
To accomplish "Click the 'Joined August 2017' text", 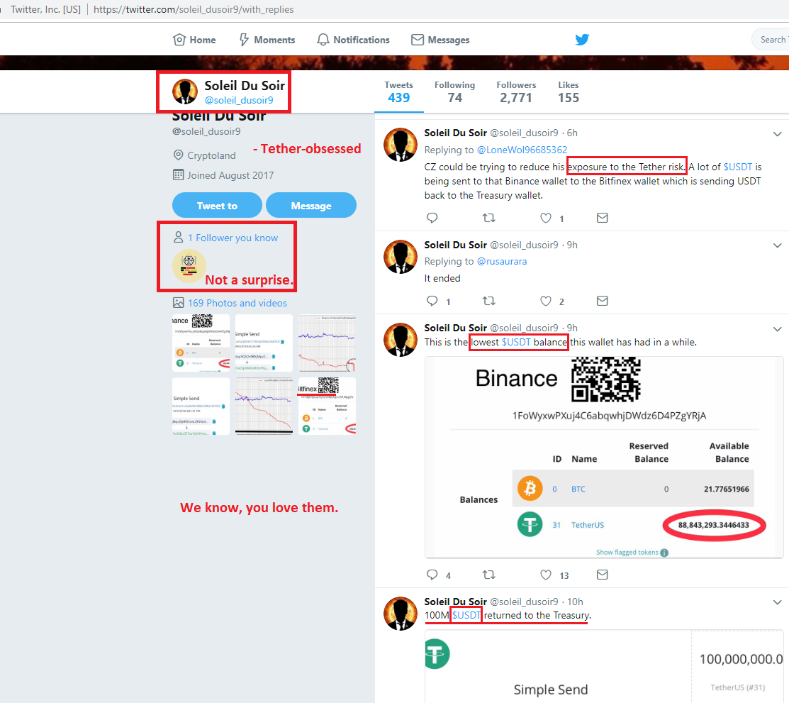I will tap(230, 175).
